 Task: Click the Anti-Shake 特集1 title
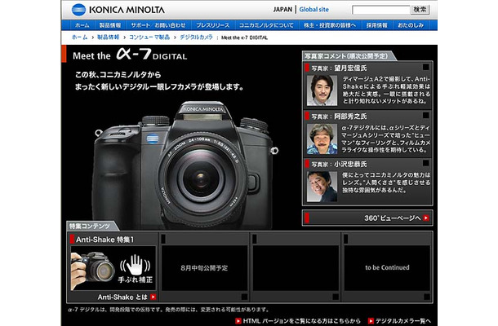104,240
